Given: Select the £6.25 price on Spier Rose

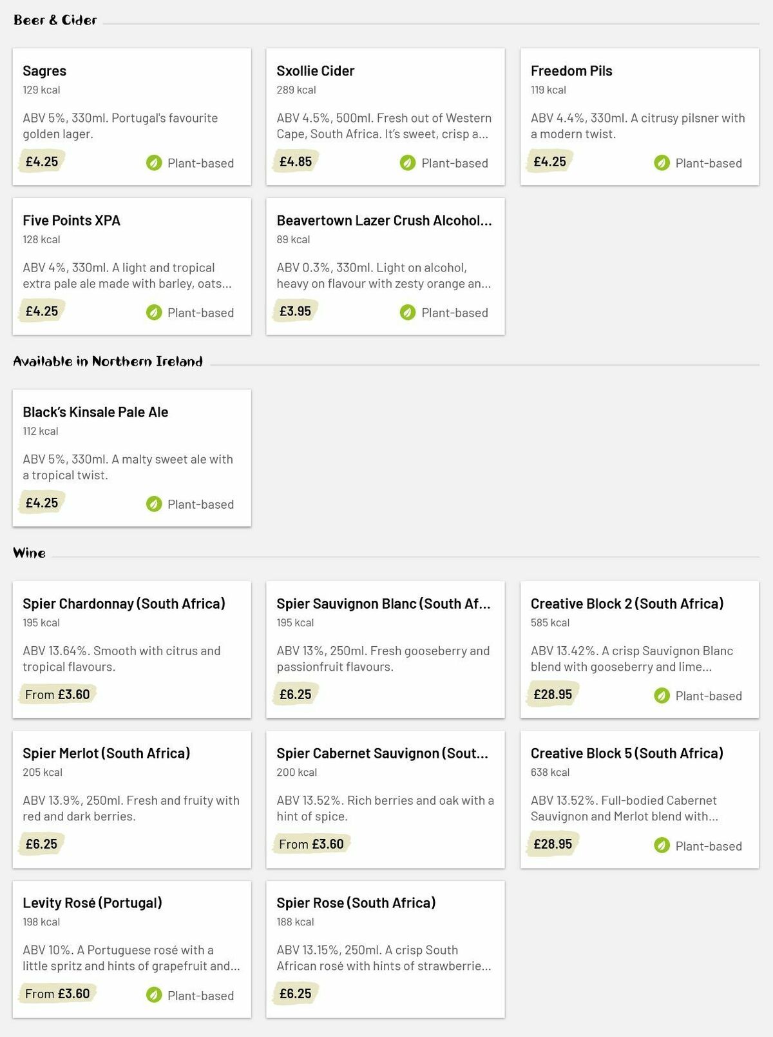Looking at the screenshot, I should point(294,994).
